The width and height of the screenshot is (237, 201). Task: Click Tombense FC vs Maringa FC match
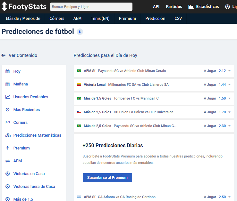[x=136, y=98]
